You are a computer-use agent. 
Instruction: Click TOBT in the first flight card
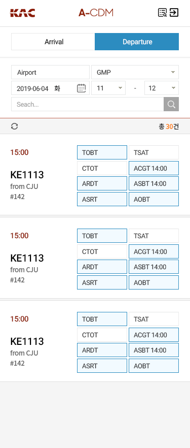point(102,152)
